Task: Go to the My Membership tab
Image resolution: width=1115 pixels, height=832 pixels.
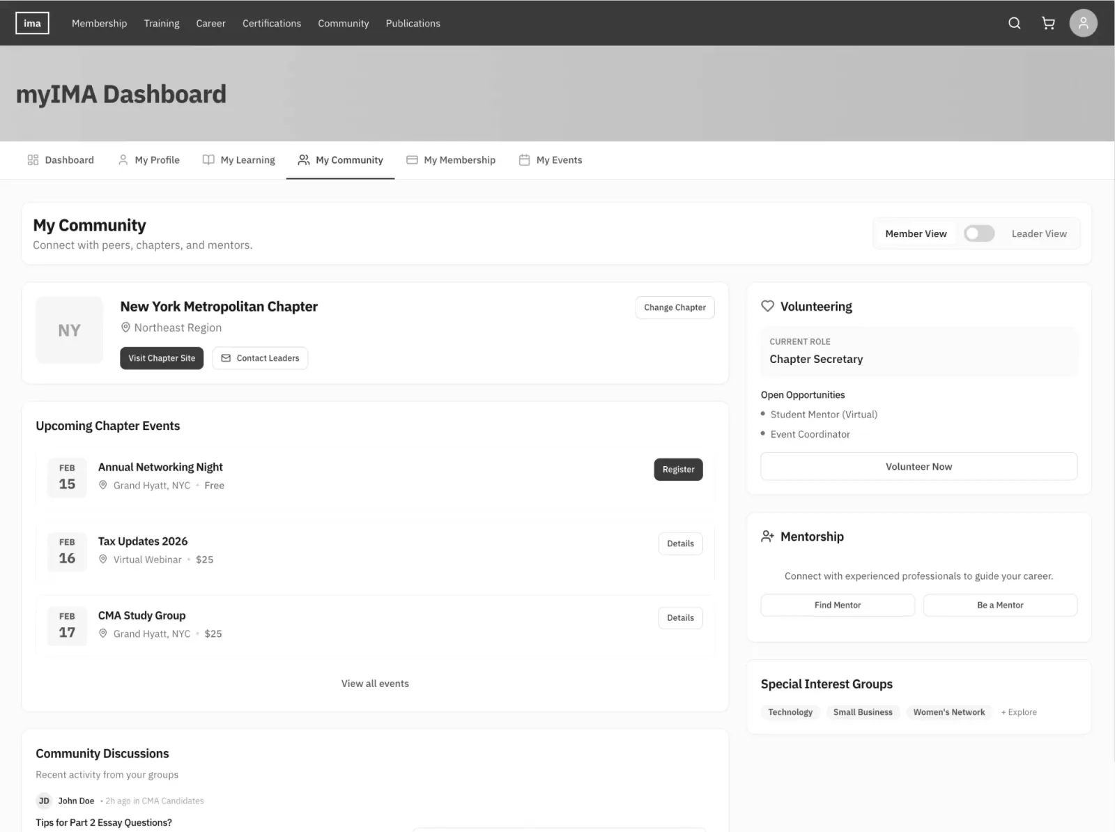Action: (451, 160)
